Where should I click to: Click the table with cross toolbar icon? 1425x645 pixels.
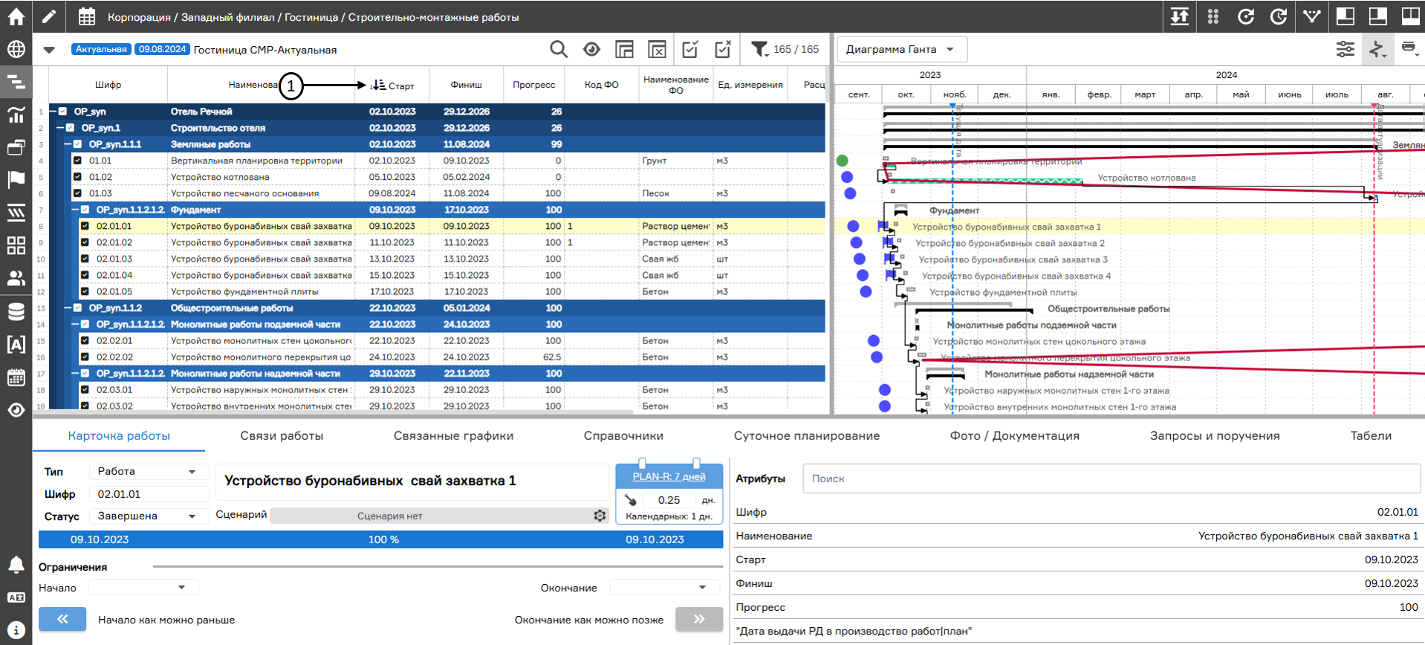(x=657, y=50)
